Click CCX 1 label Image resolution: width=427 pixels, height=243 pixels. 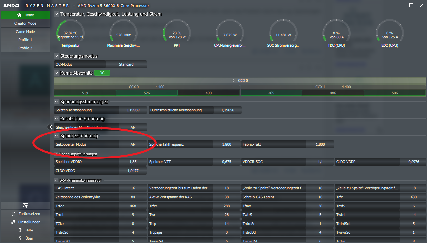click(320, 87)
